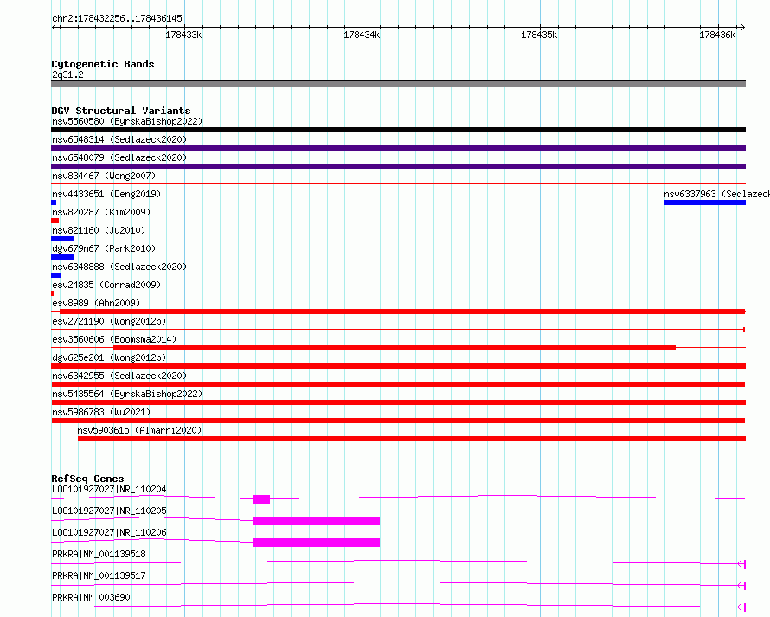Click the chr2:178432256..178436145 coordinates label
The height and width of the screenshot is (617, 770).
click(117, 18)
